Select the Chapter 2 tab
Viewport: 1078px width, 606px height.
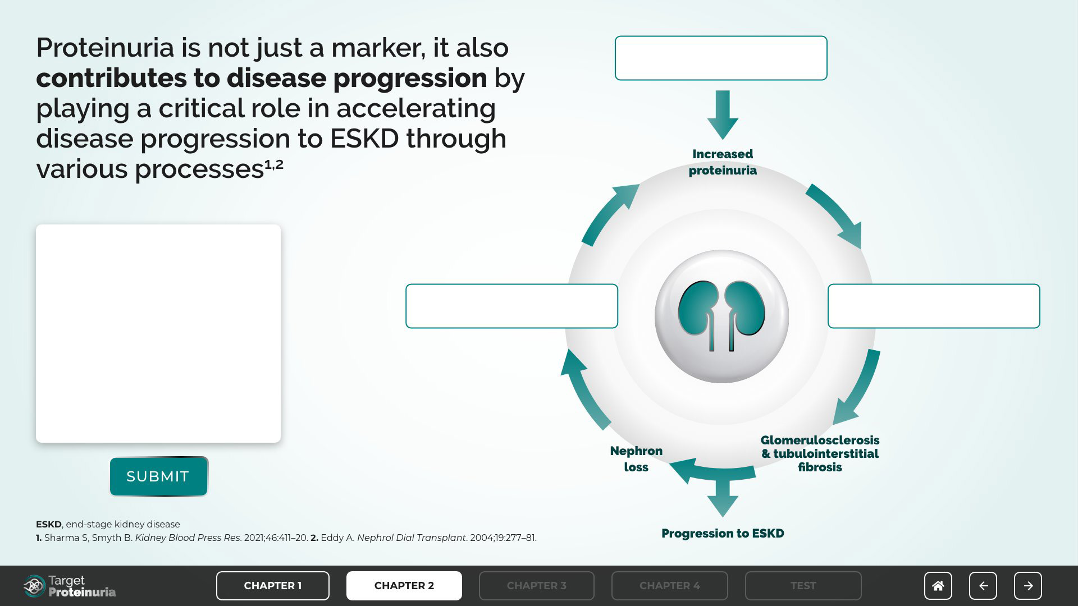click(x=404, y=586)
